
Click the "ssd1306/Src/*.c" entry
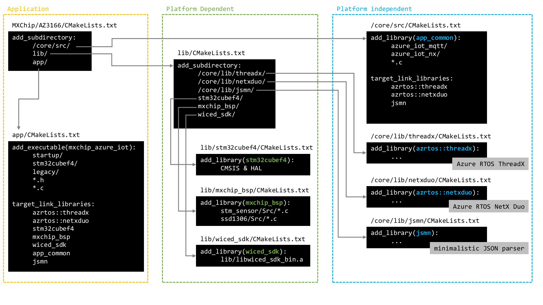pos(249,219)
